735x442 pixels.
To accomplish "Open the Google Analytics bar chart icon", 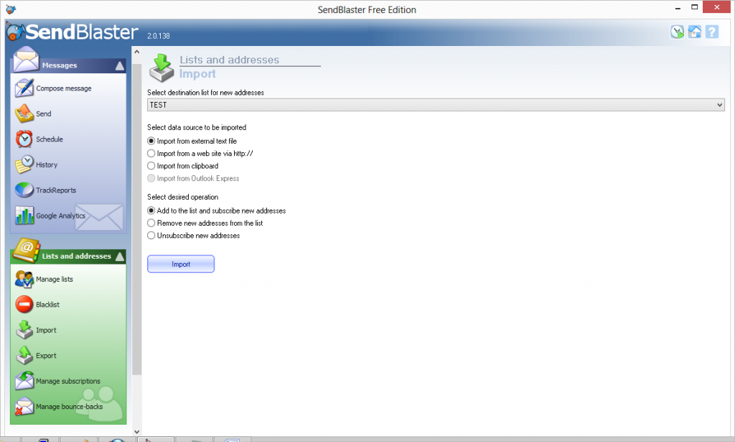I will 24,216.
